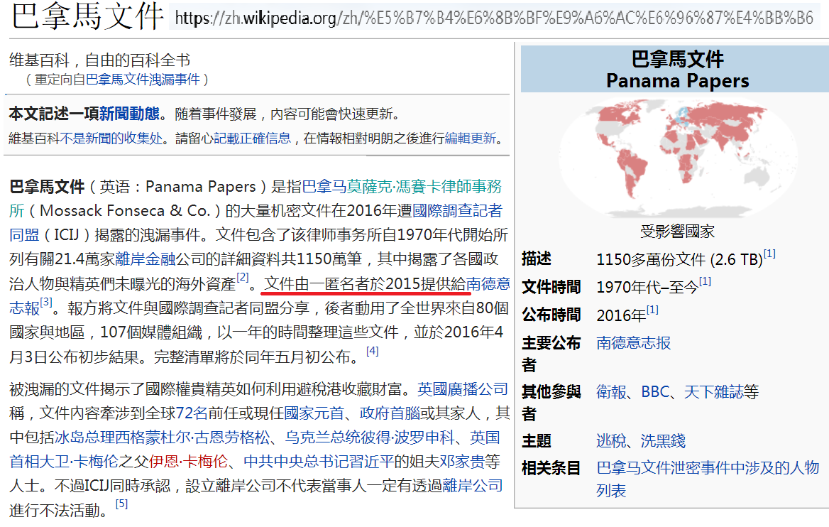Open the 不是新聞的收集处 policy link

pos(111,138)
